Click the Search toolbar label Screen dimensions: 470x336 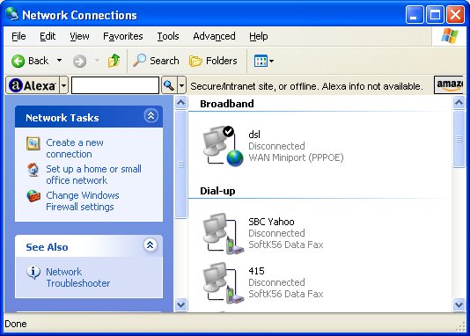coord(165,61)
